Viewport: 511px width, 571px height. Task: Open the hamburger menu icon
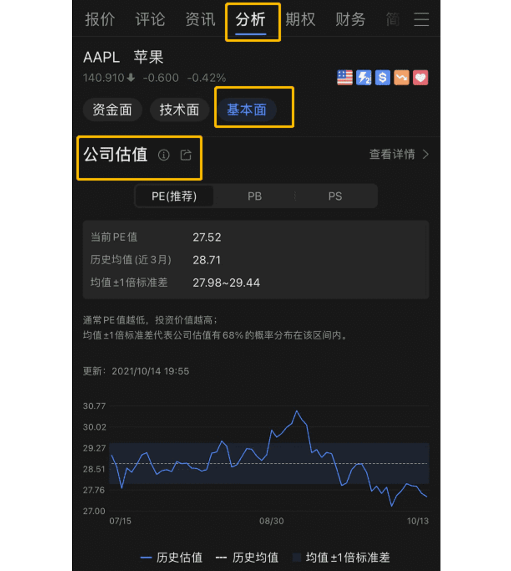(421, 19)
